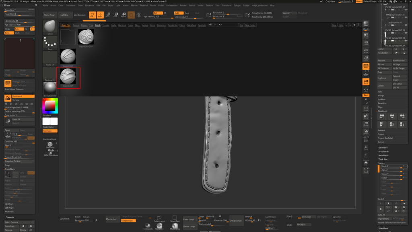Toggle the Alternate color button
This screenshot has height=232, width=412.
point(50,131)
